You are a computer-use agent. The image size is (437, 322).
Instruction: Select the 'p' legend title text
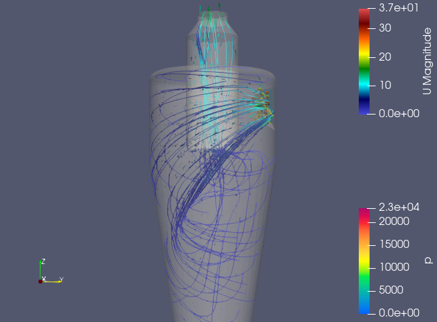pos(426,260)
